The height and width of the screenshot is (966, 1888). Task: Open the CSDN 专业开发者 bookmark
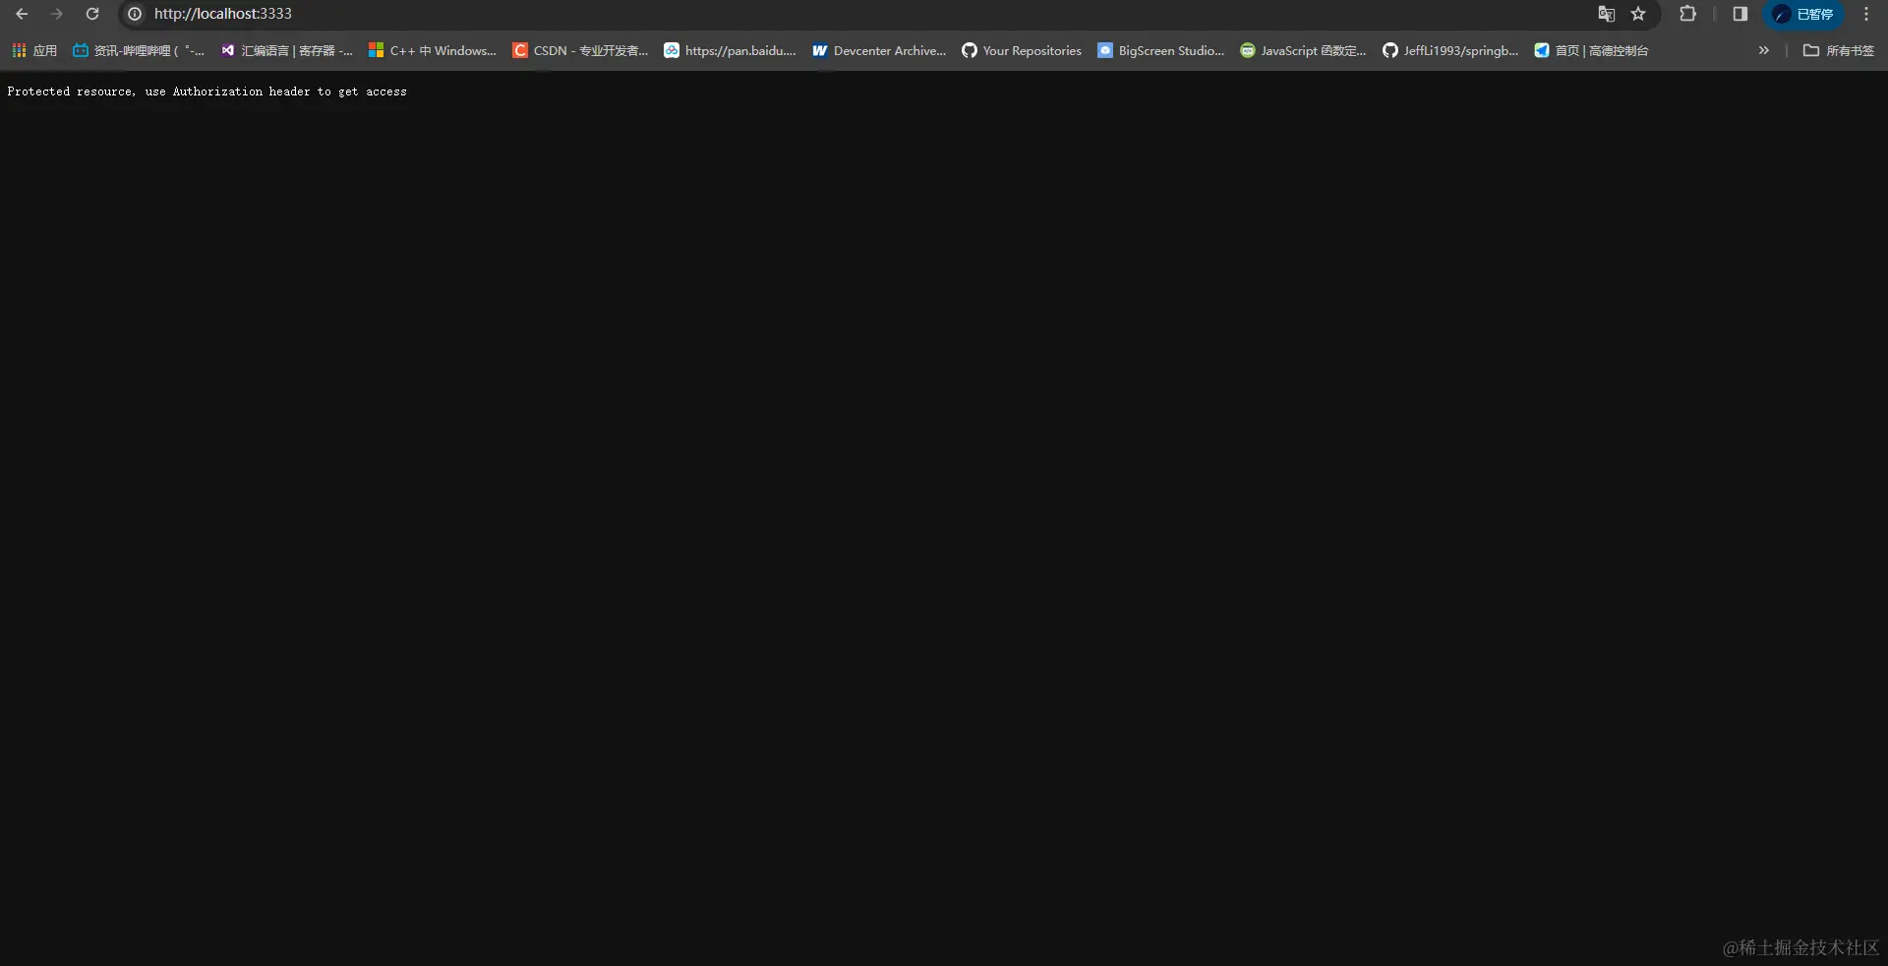[581, 50]
